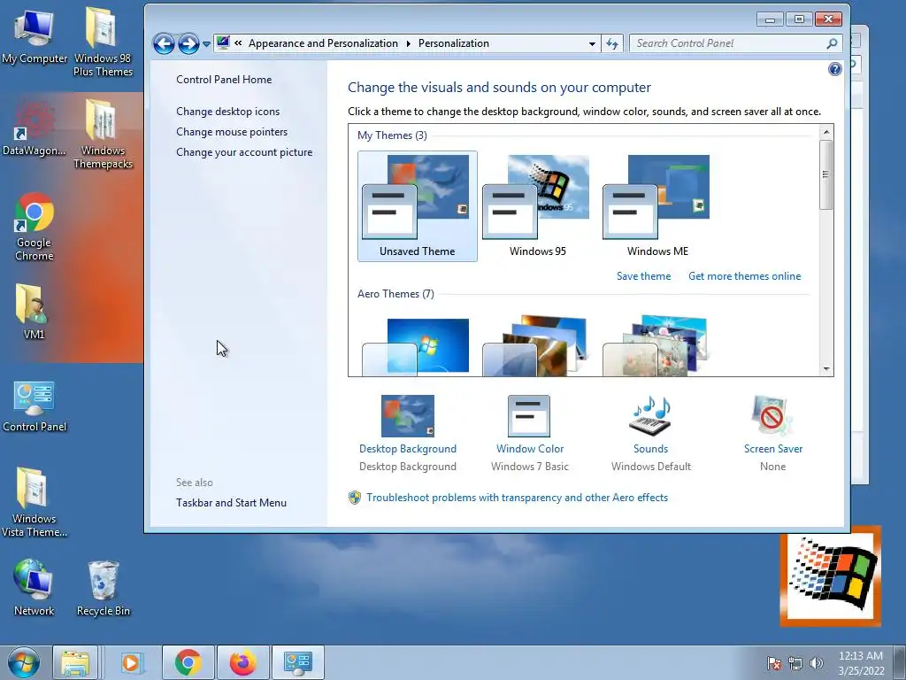Select Control Panel desktop icon
Viewport: 906px width, 680px height.
pos(35,406)
